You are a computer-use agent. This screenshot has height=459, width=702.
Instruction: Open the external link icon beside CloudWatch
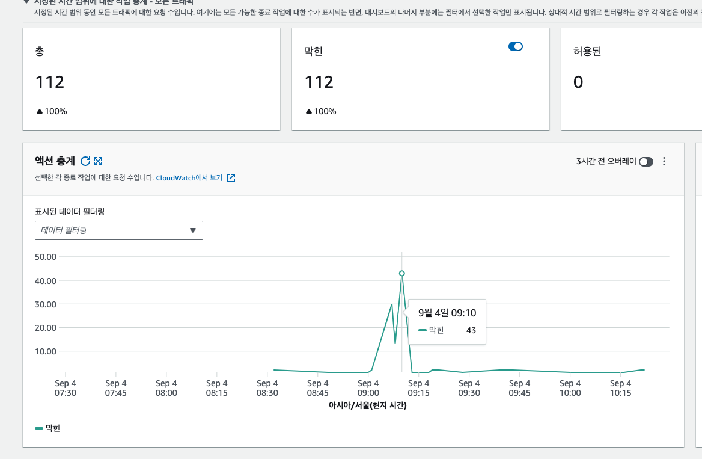[x=231, y=178]
